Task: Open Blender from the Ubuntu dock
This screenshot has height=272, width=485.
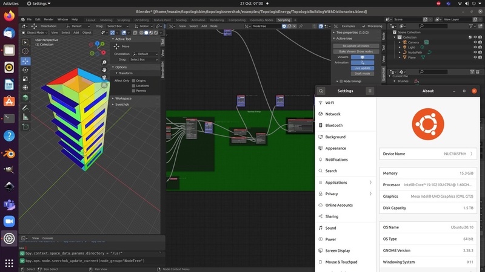Action: click(9, 154)
